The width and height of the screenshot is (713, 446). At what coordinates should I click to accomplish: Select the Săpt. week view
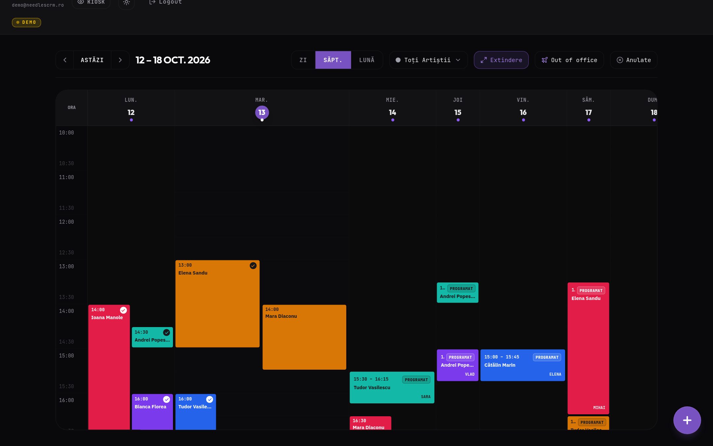pyautogui.click(x=333, y=60)
